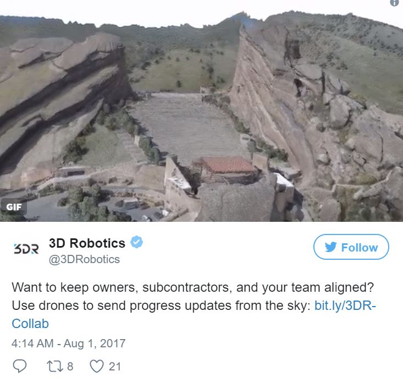Open the 3DR logo avatar
403x382 pixels.
(26, 248)
